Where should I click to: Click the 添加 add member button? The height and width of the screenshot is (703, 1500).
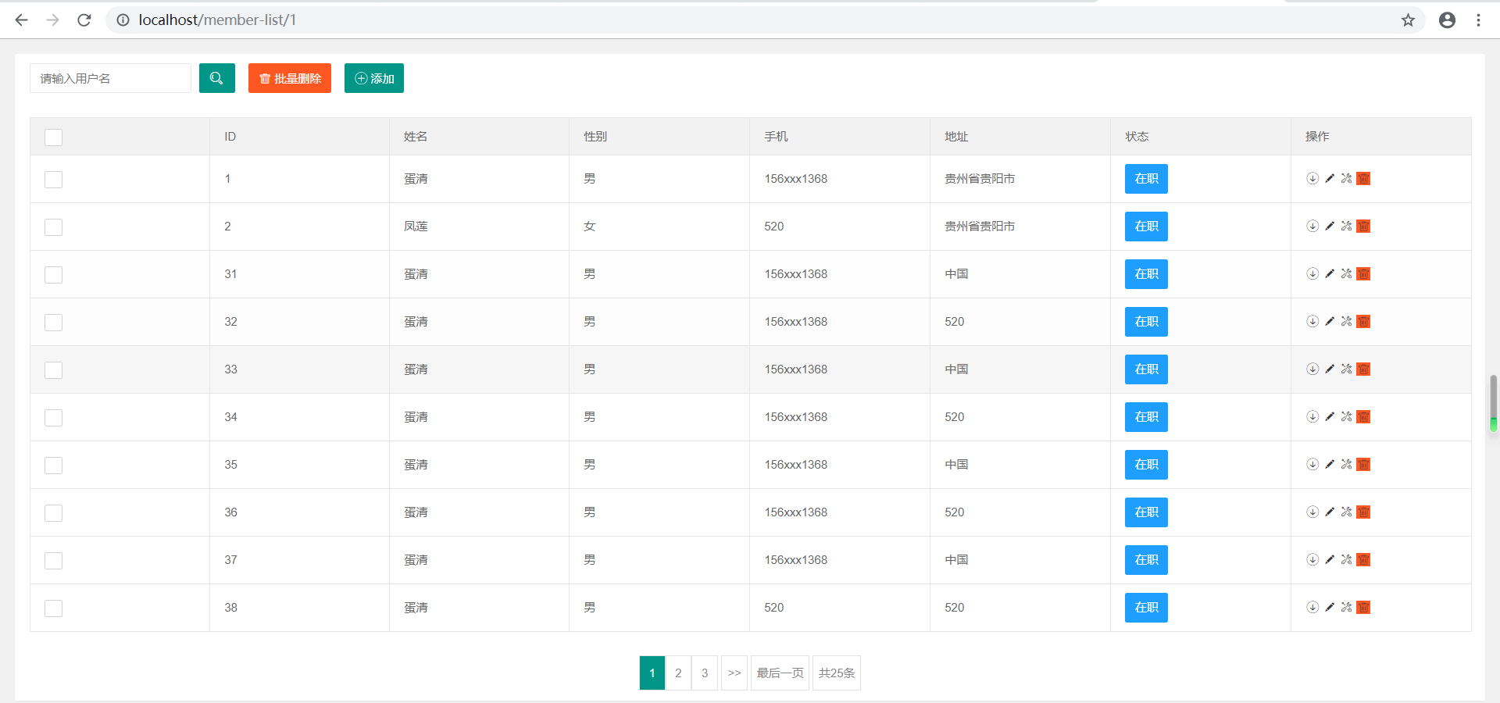(374, 78)
